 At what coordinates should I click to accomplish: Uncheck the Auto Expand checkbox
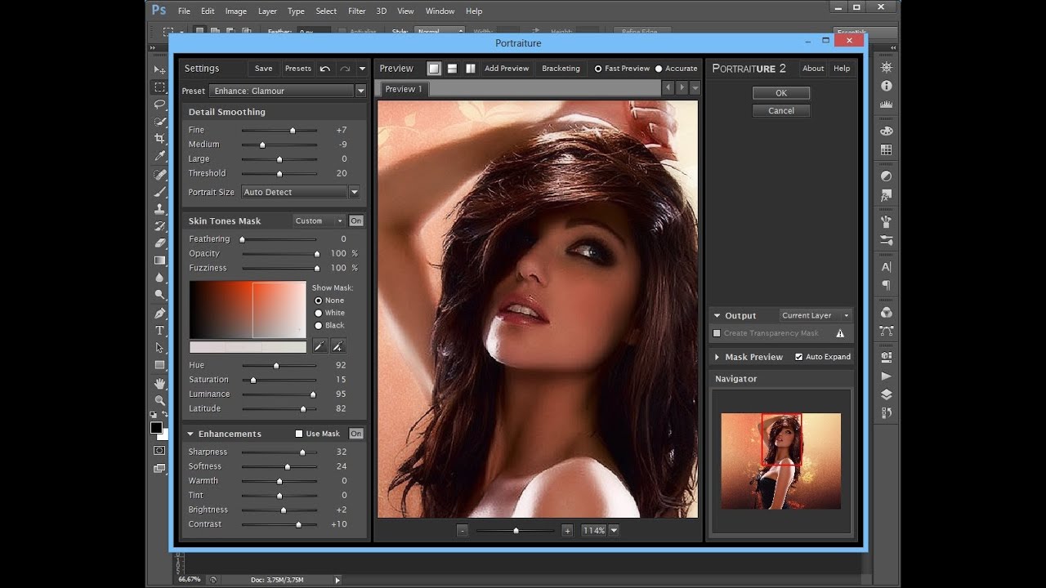799,357
